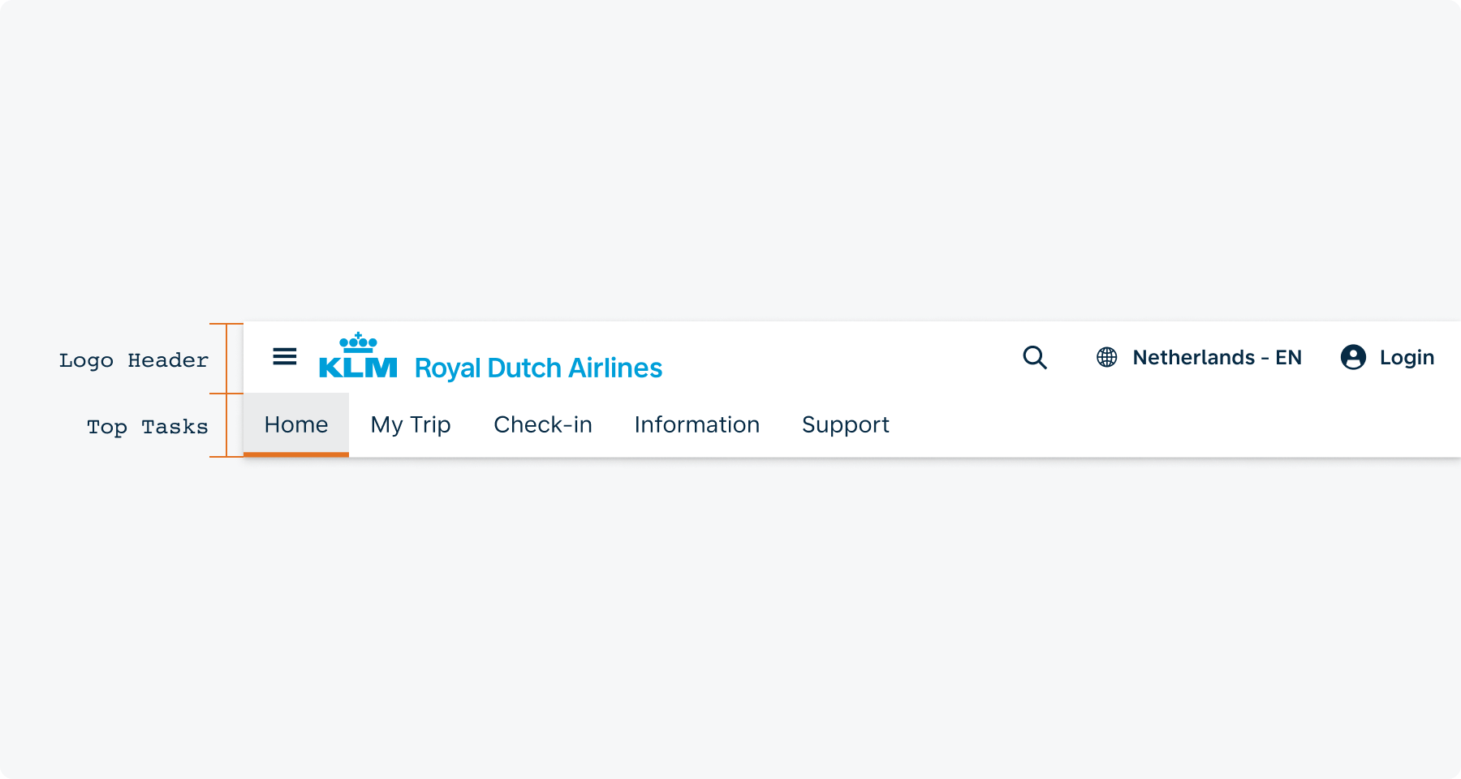Viewport: 1461px width, 779px height.
Task: Click the orange bracket beside Top Tasks
Action: click(226, 425)
